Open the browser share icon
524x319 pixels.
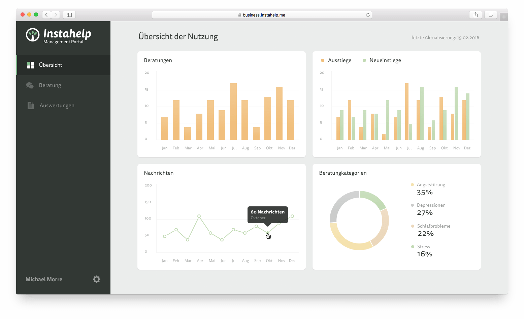click(476, 15)
